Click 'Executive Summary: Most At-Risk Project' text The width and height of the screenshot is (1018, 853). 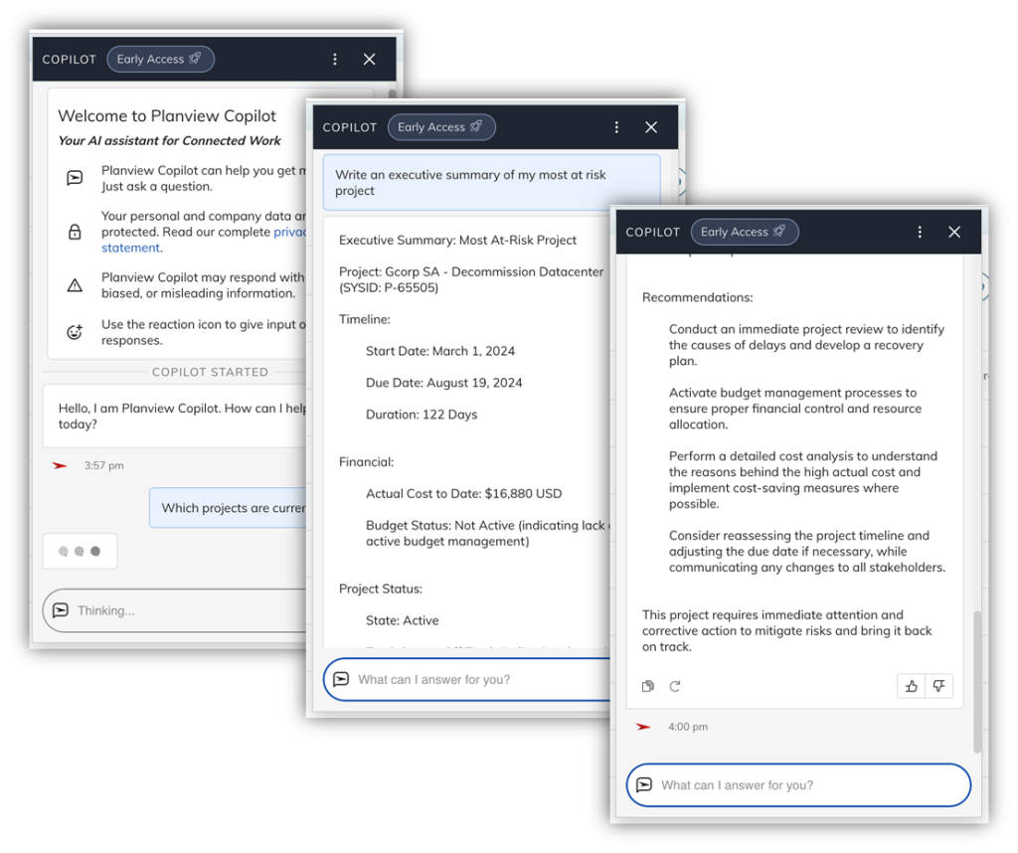coord(457,241)
